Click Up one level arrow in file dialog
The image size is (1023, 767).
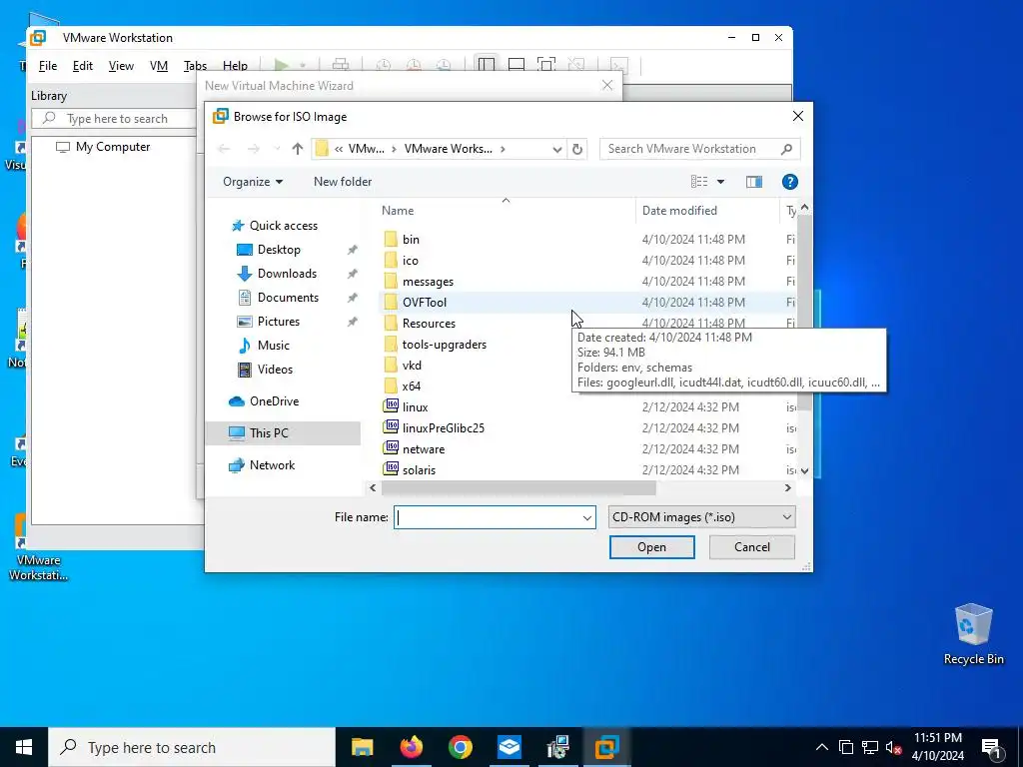click(298, 149)
